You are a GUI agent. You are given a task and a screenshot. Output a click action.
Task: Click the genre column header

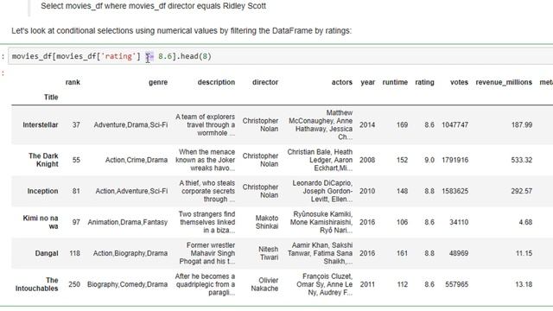[x=158, y=82]
